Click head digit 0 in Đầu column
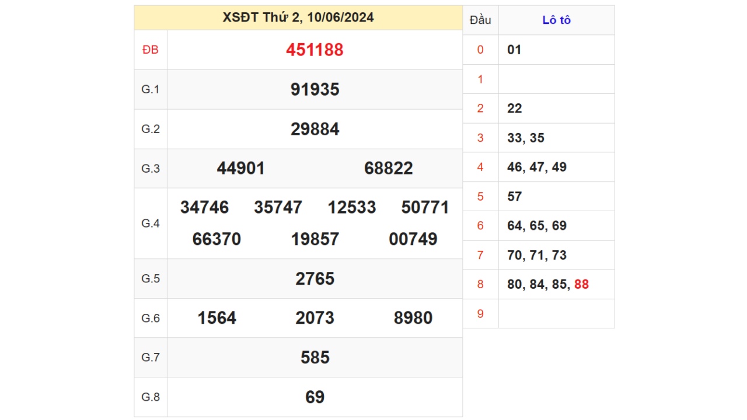The height and width of the screenshot is (420, 747). (480, 50)
